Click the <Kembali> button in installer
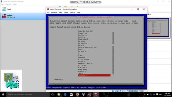Viewport: 172px width, 97px height. point(59,79)
